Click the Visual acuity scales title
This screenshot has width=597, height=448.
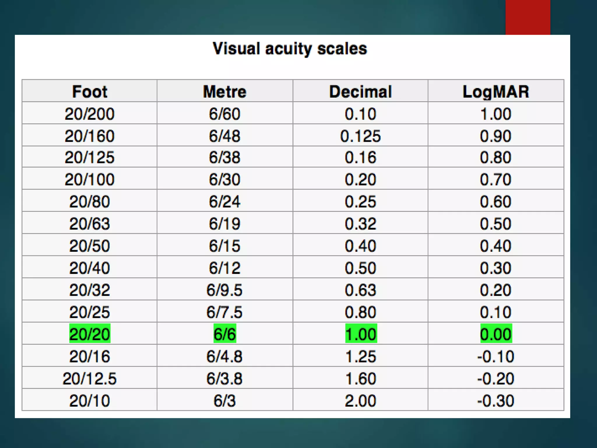point(290,49)
